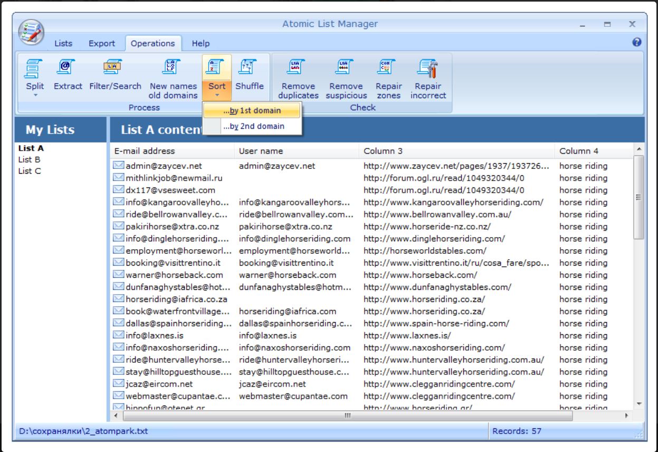
Task: Click the horizontal scrollbar right arrow
Action: [627, 416]
